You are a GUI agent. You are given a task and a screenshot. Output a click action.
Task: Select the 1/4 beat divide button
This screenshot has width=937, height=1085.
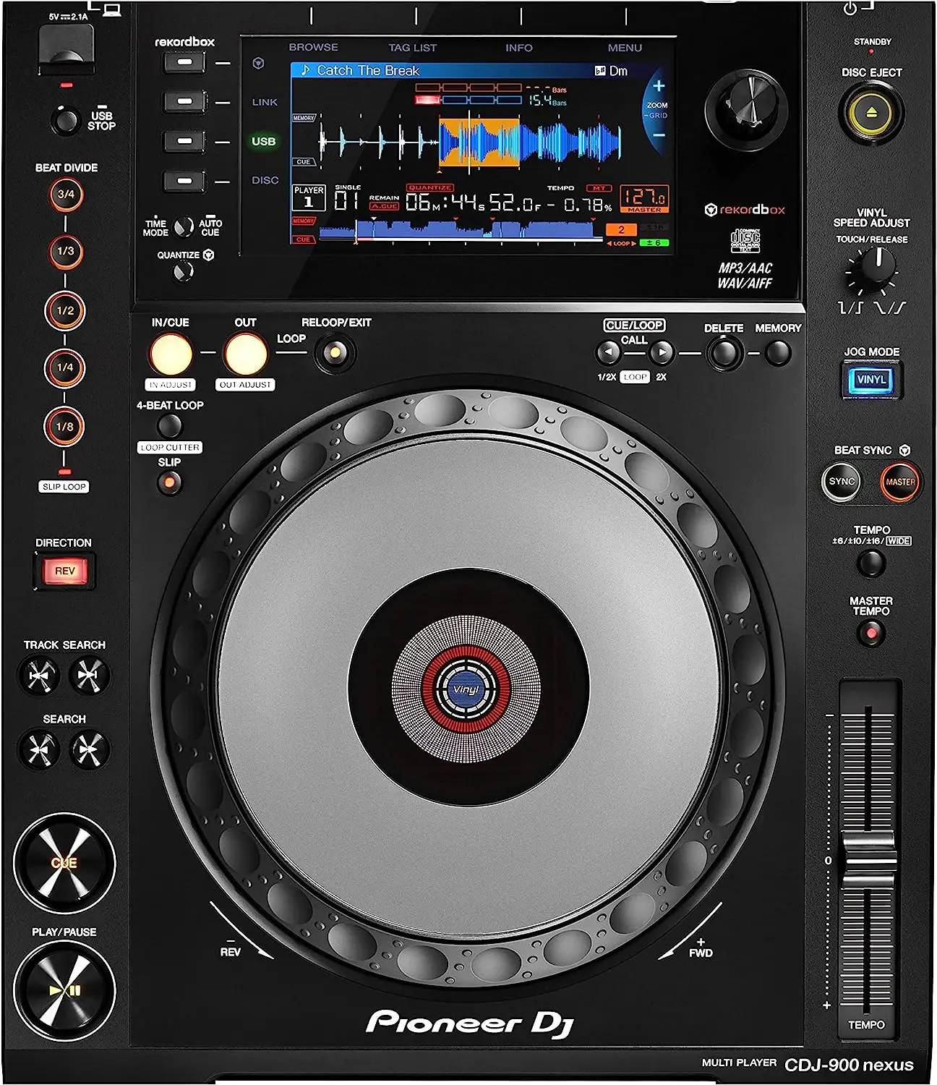[65, 367]
